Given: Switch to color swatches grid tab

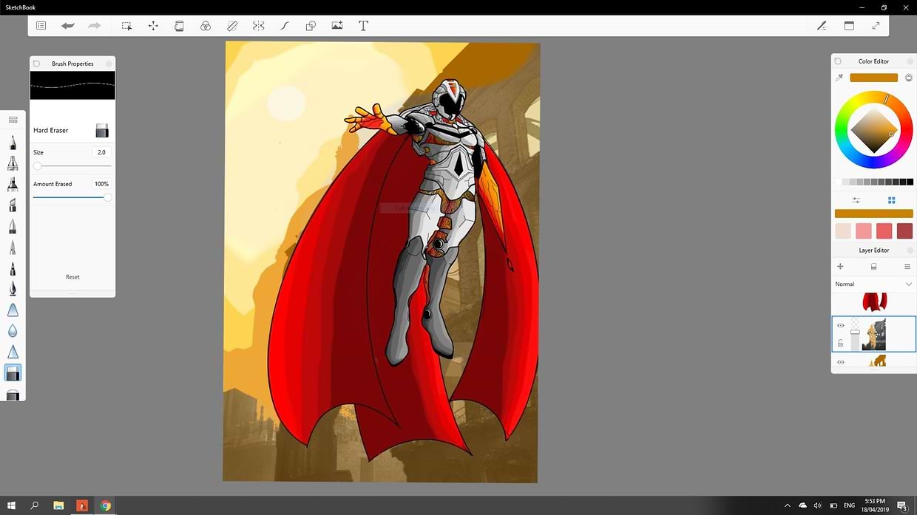Looking at the screenshot, I should tap(892, 200).
